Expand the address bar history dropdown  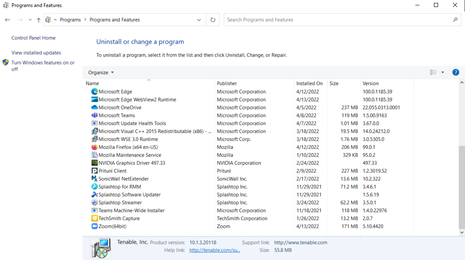199,20
